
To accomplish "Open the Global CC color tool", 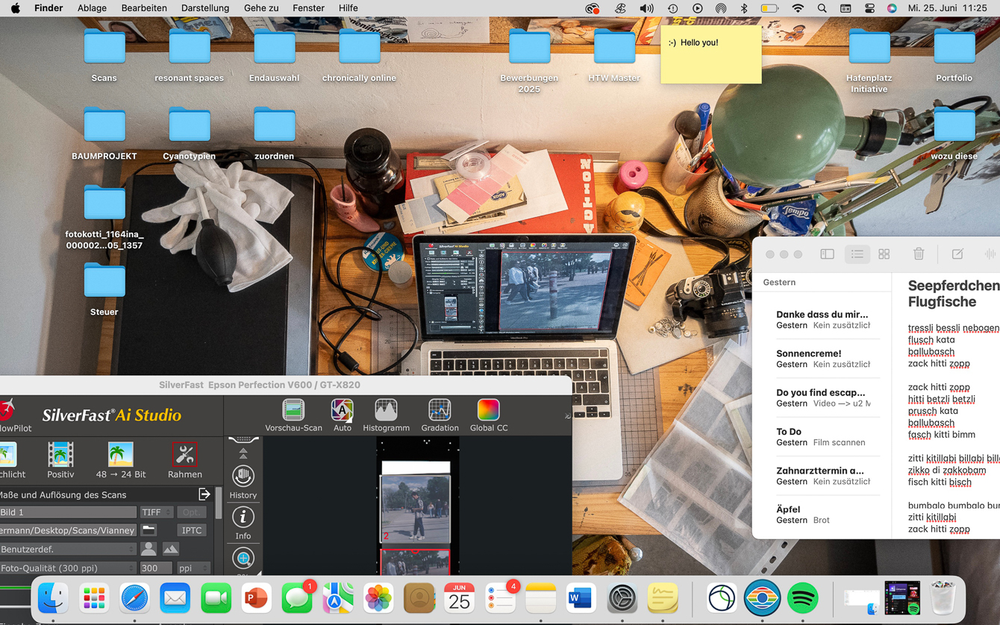I will point(488,411).
